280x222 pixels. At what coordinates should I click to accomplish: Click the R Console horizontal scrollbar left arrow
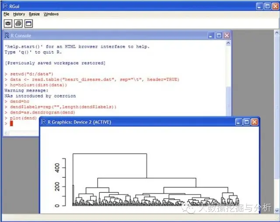click(7, 133)
